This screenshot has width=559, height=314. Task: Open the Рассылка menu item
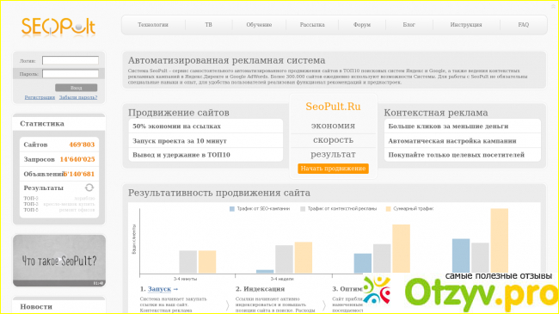coord(312,25)
